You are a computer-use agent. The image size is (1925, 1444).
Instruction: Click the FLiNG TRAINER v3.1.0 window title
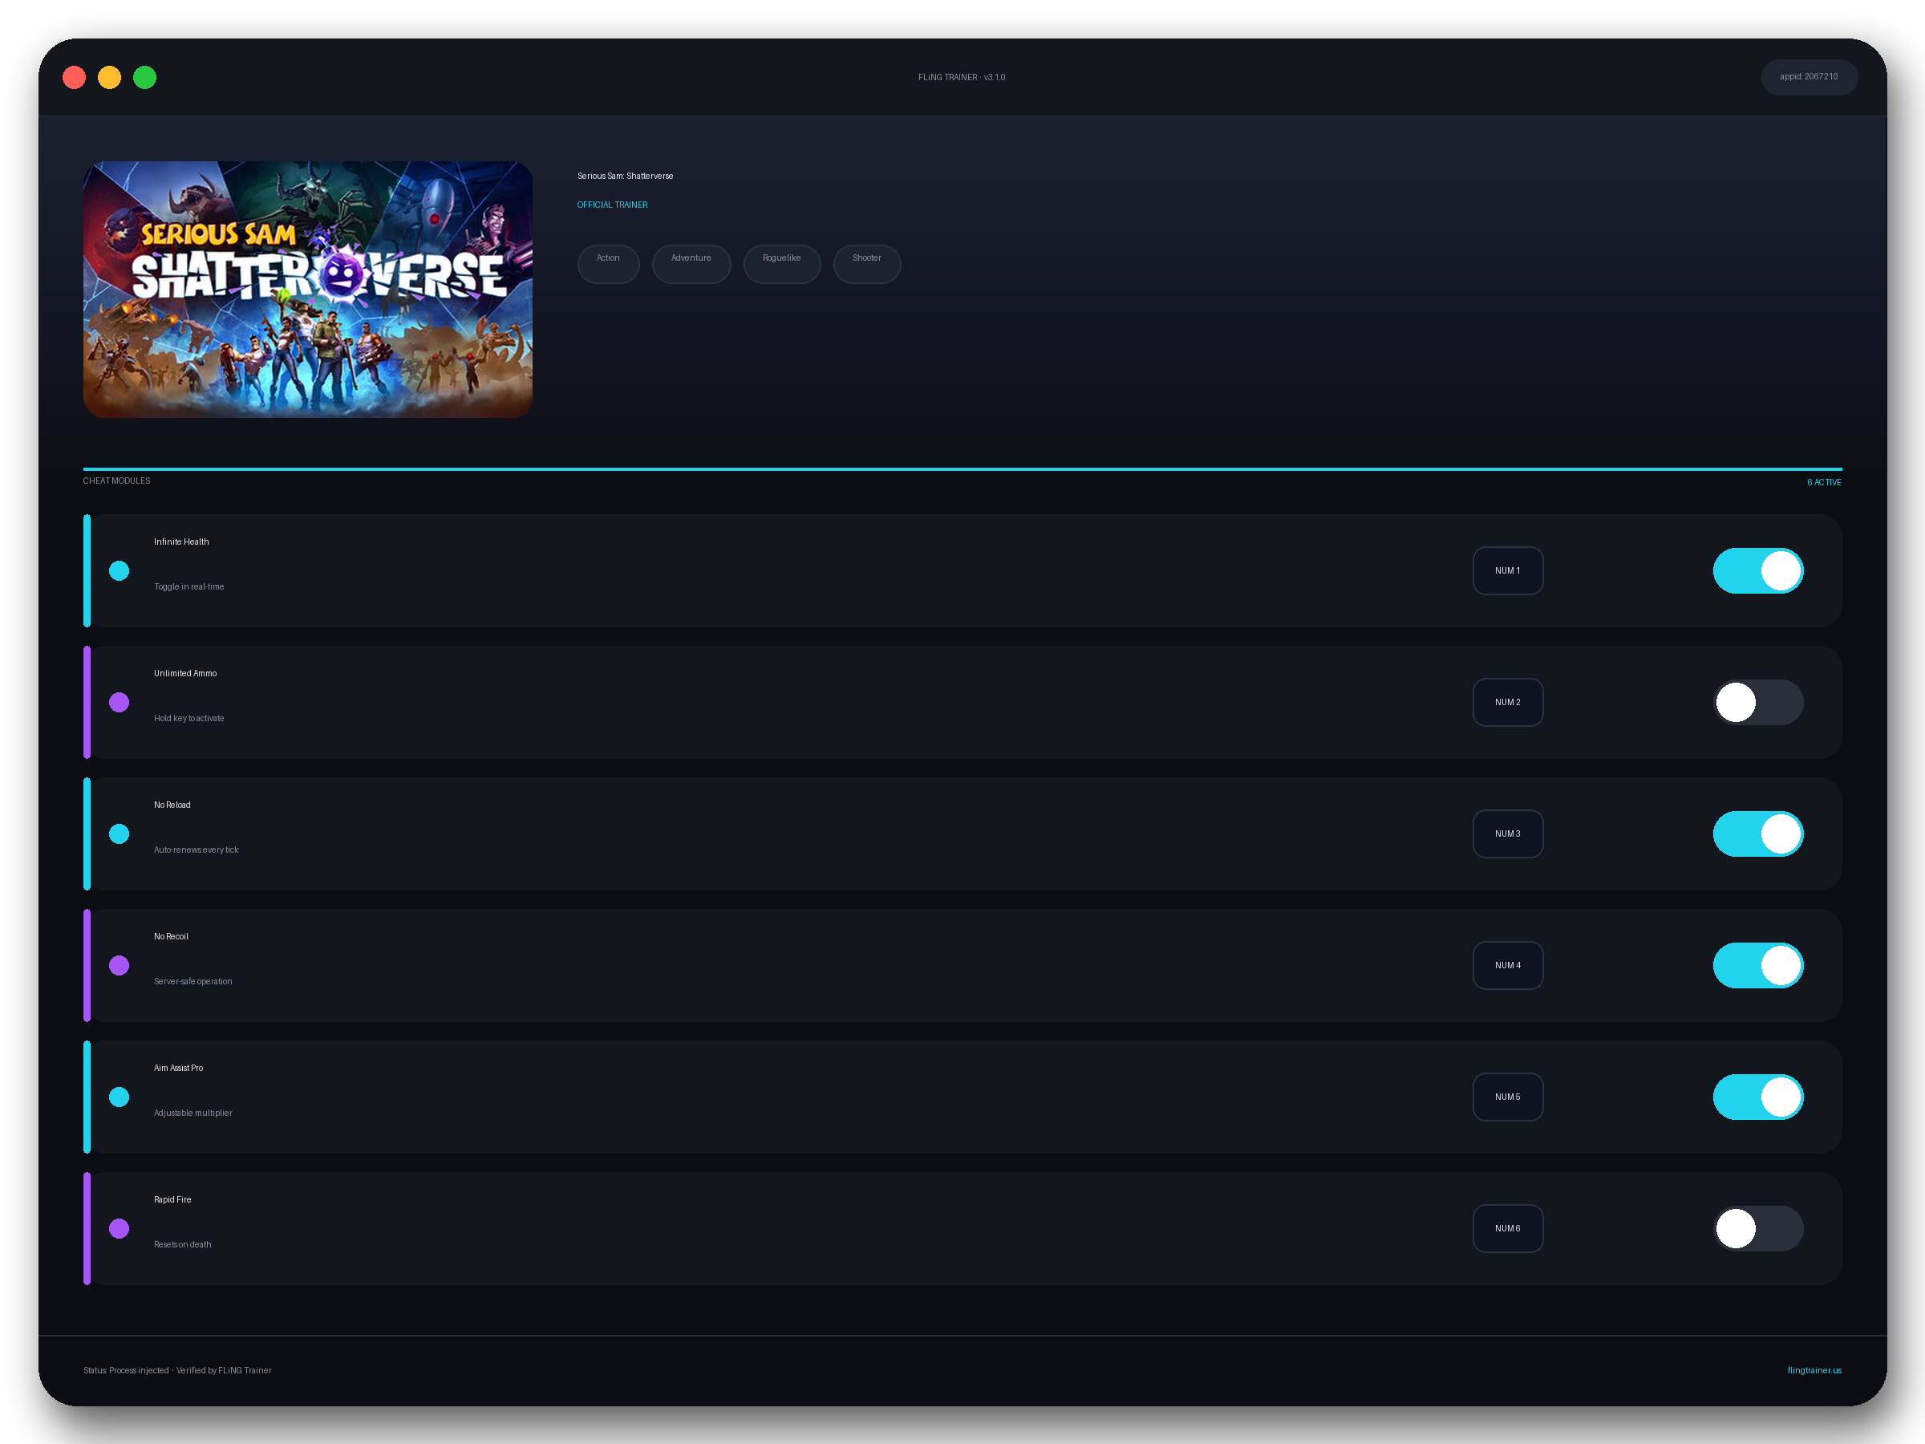962,78
